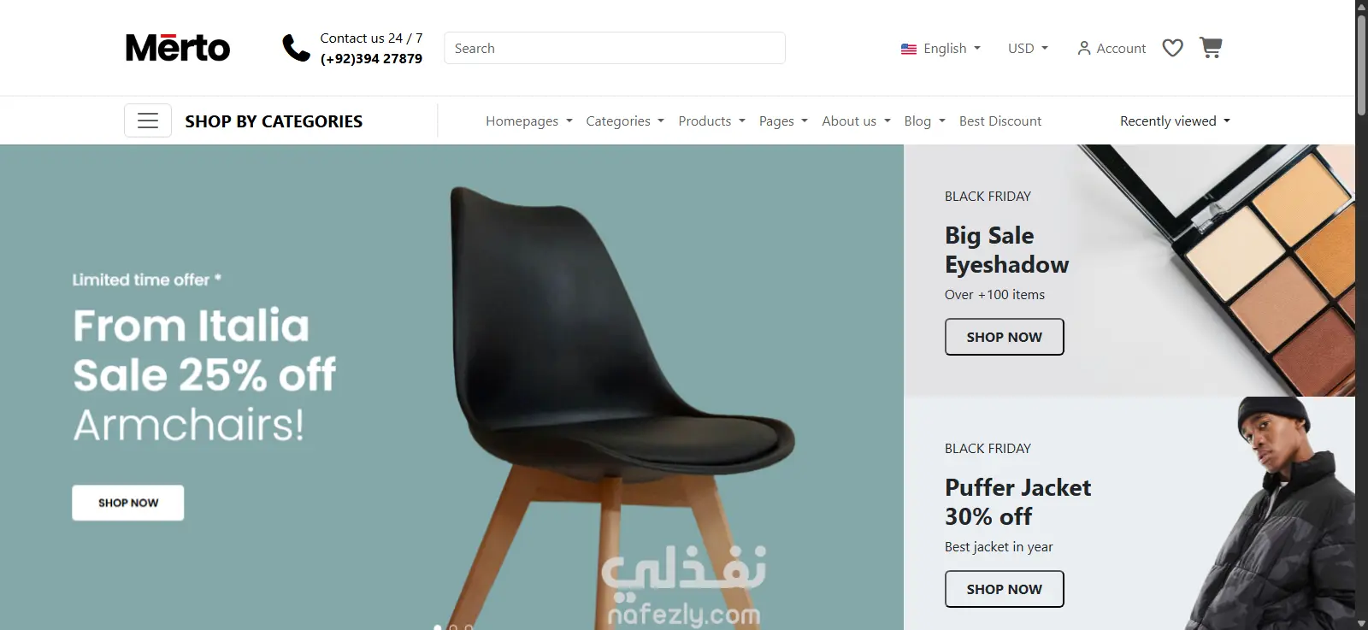Screen dimensions: 1368x630
Task: Click the Best Discount link
Action: 1000,121
